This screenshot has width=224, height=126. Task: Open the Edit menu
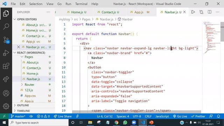click(22, 4)
